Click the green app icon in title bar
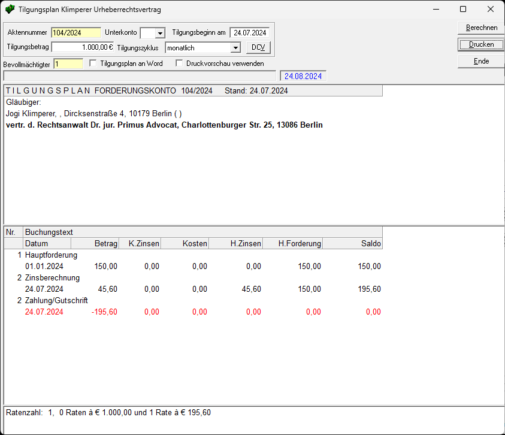 point(10,9)
